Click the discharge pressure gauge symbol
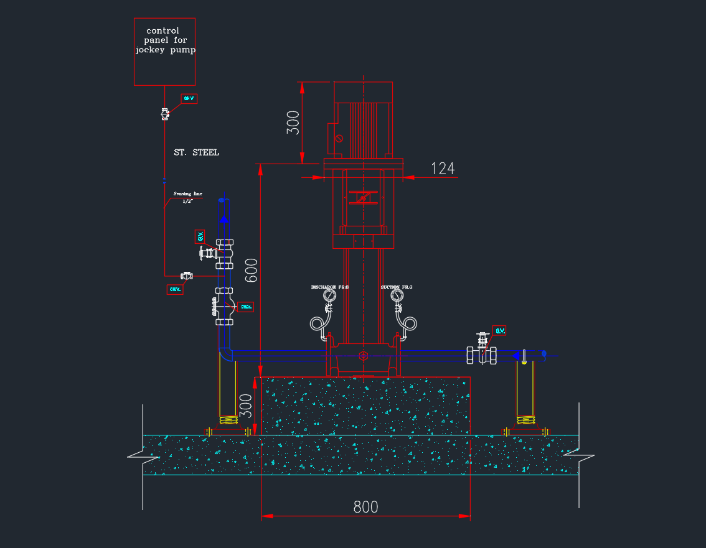The height and width of the screenshot is (548, 706). (x=329, y=296)
